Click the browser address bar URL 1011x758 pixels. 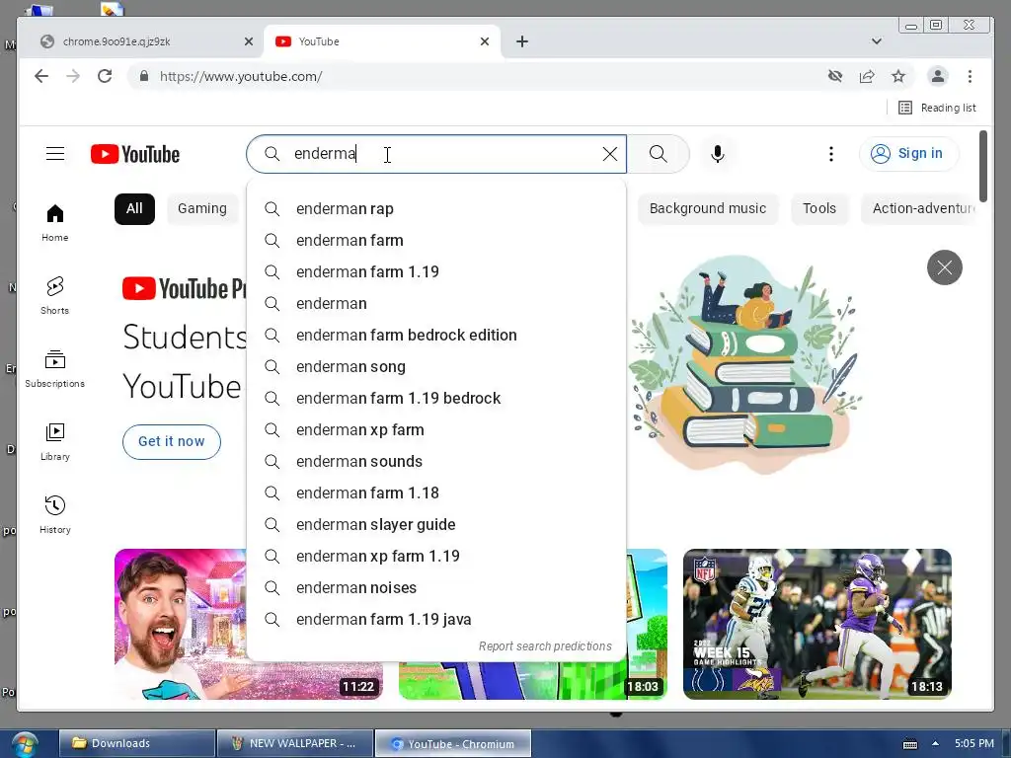pyautogui.click(x=241, y=76)
